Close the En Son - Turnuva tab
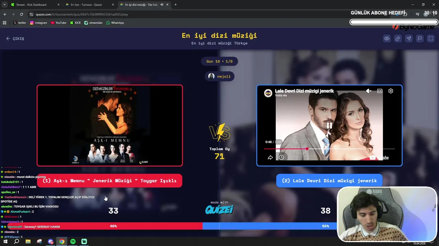 coord(113,5)
